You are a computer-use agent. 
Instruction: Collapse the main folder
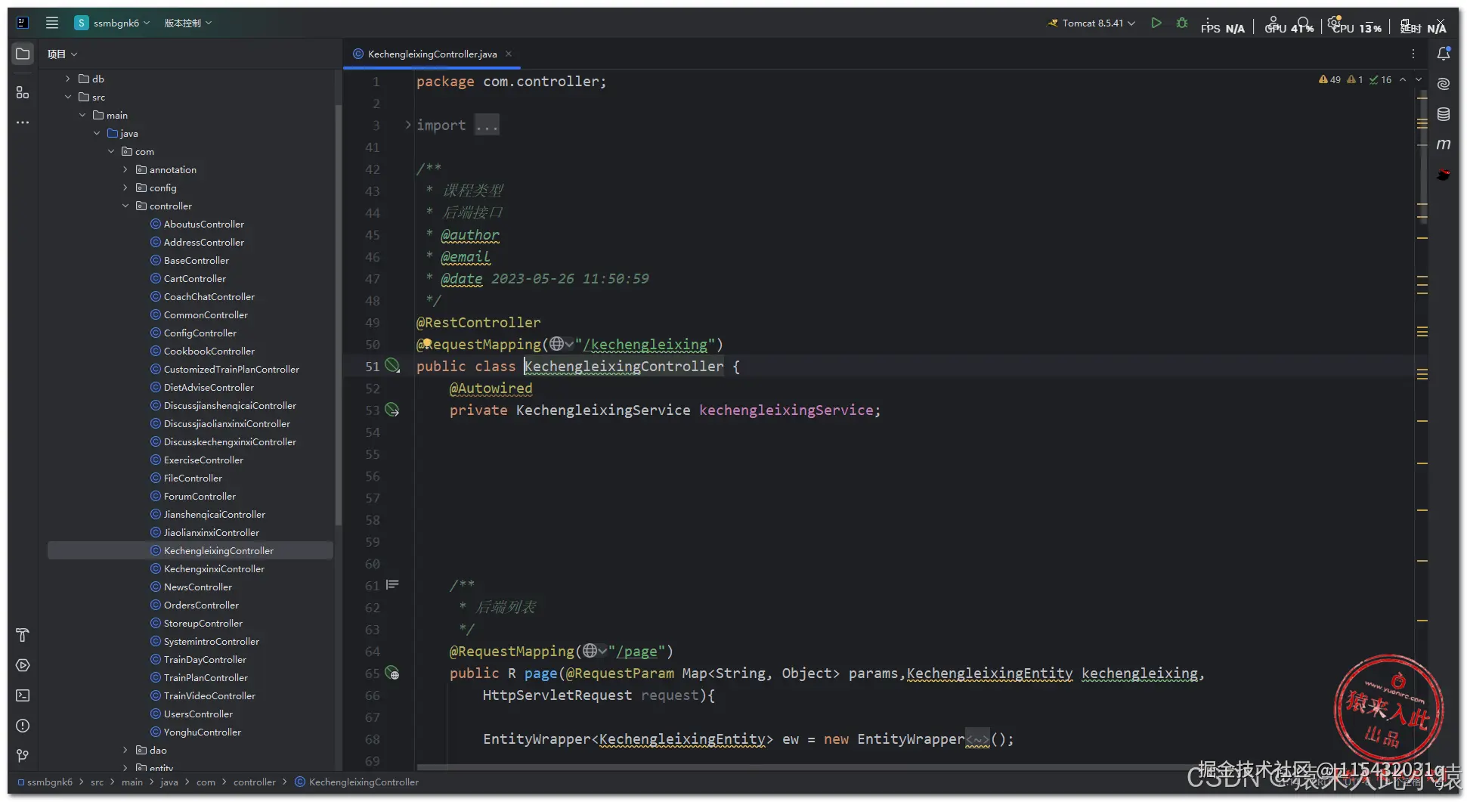click(82, 115)
